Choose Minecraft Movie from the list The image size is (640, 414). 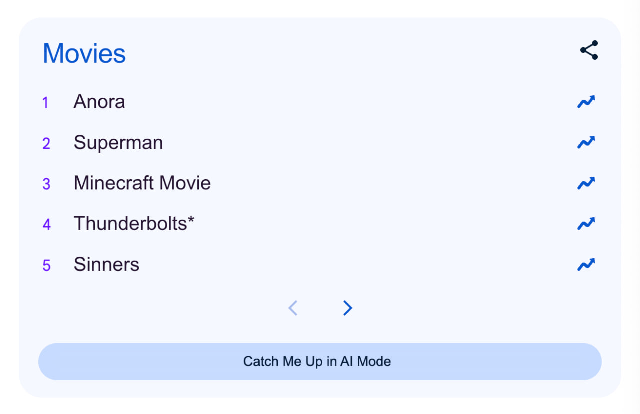pos(142,183)
